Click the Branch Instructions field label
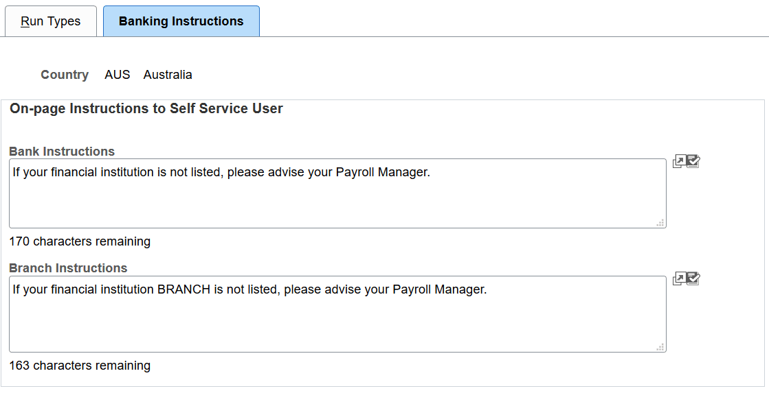This screenshot has width=769, height=393. (68, 268)
